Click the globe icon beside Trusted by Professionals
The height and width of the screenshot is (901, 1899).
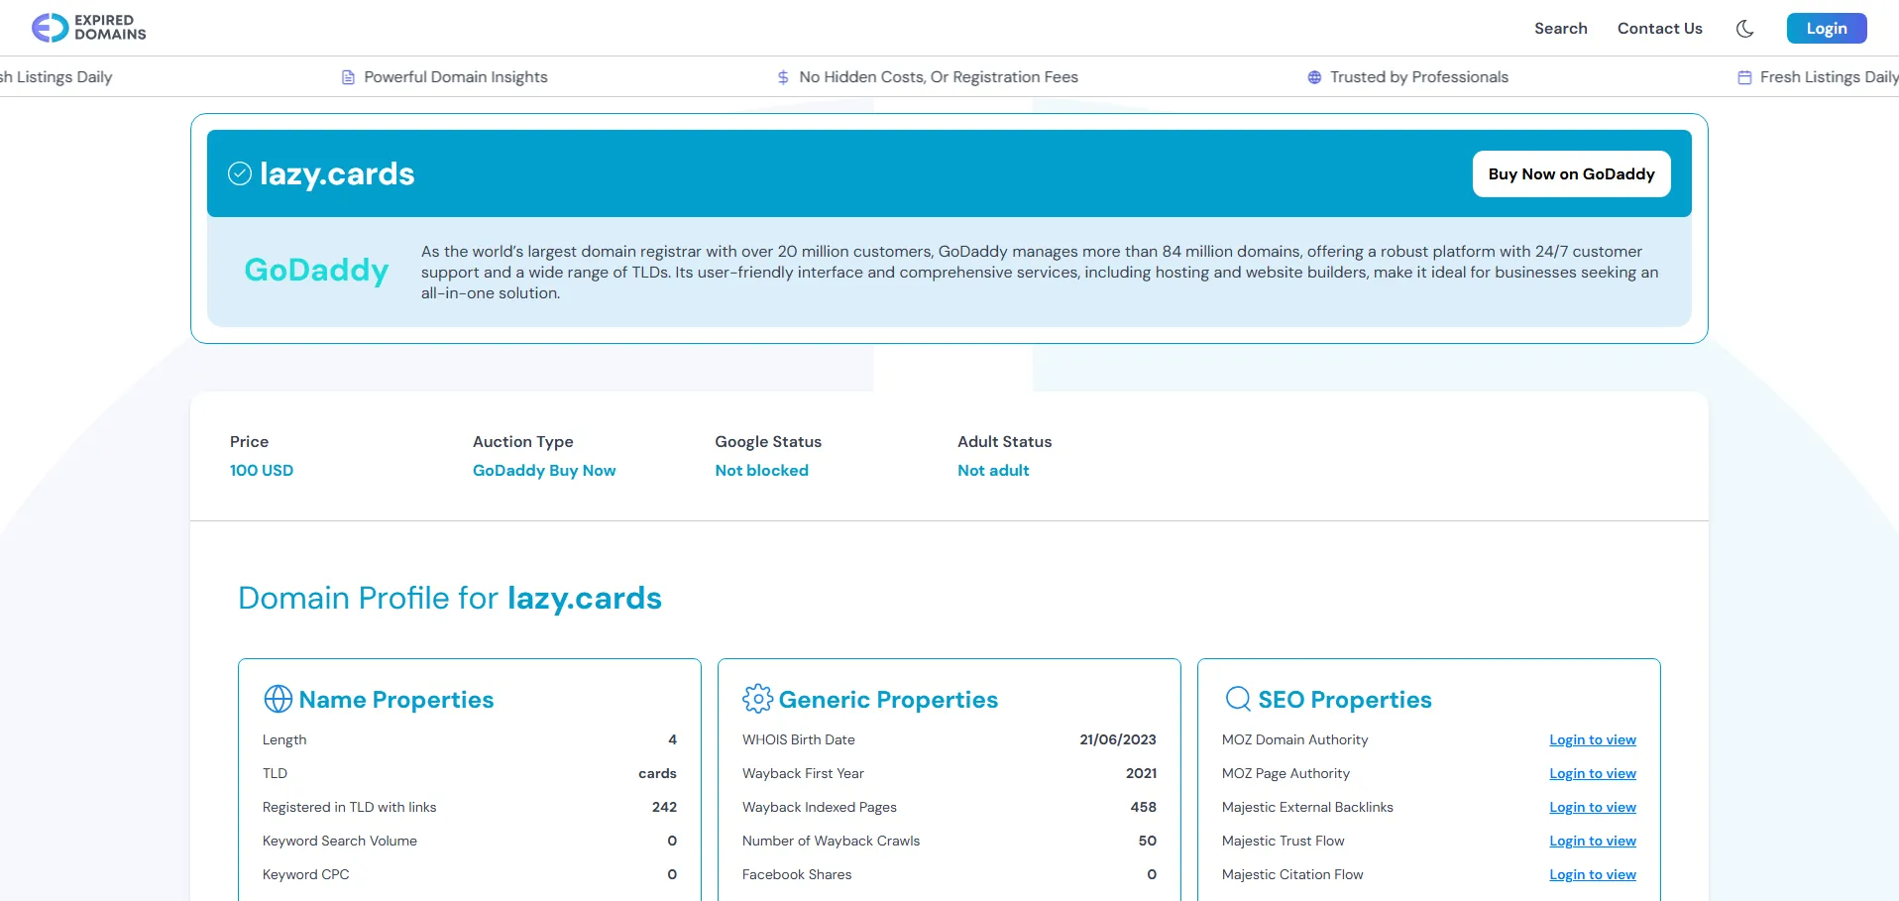point(1314,77)
